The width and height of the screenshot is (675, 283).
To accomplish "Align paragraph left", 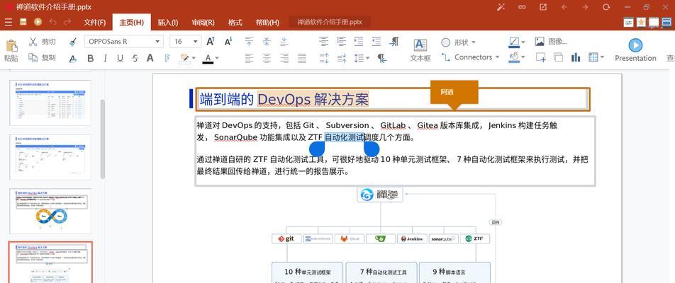I will click(249, 58).
